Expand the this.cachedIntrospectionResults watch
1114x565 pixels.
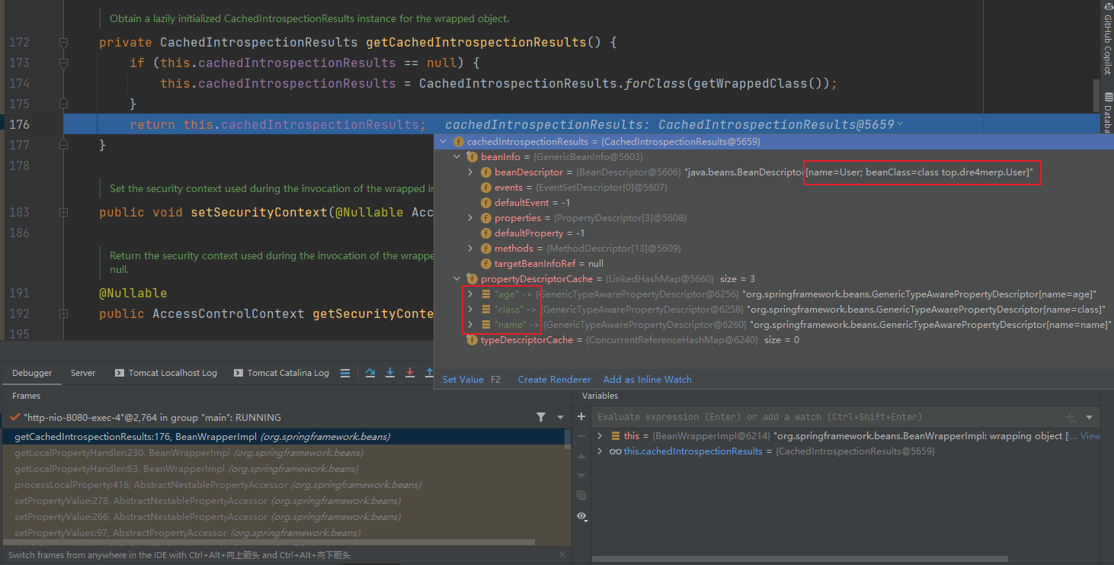[x=600, y=451]
